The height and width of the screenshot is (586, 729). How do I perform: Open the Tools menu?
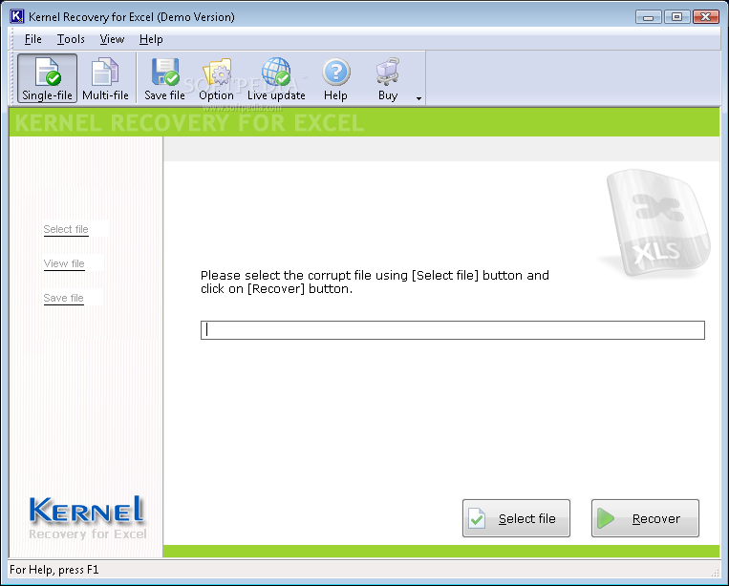click(x=71, y=39)
